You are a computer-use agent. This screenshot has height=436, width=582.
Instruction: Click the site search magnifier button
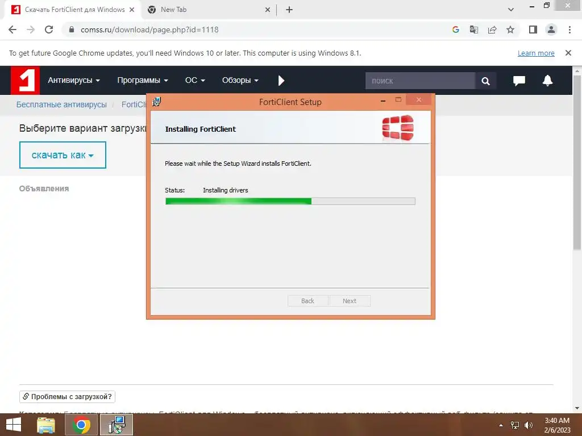[485, 81]
